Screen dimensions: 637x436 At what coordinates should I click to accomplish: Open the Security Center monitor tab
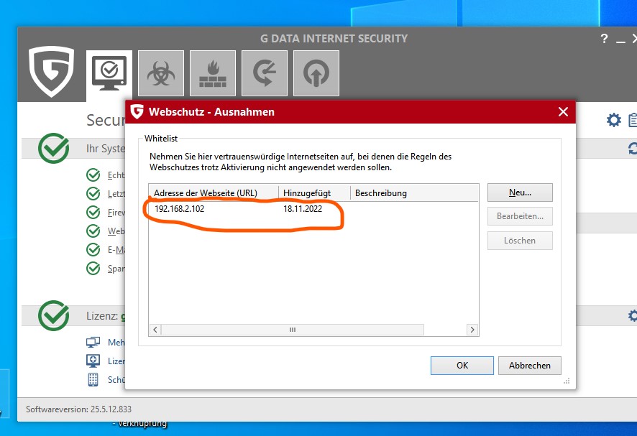[x=109, y=73]
